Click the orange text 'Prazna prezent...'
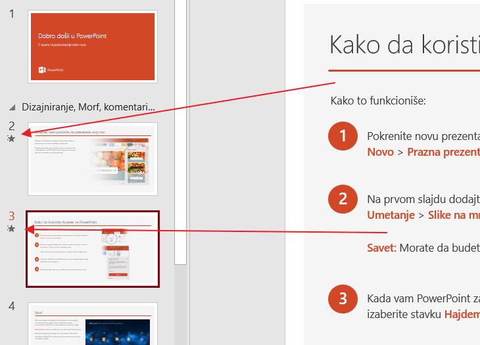480x345 pixels. tap(444, 152)
